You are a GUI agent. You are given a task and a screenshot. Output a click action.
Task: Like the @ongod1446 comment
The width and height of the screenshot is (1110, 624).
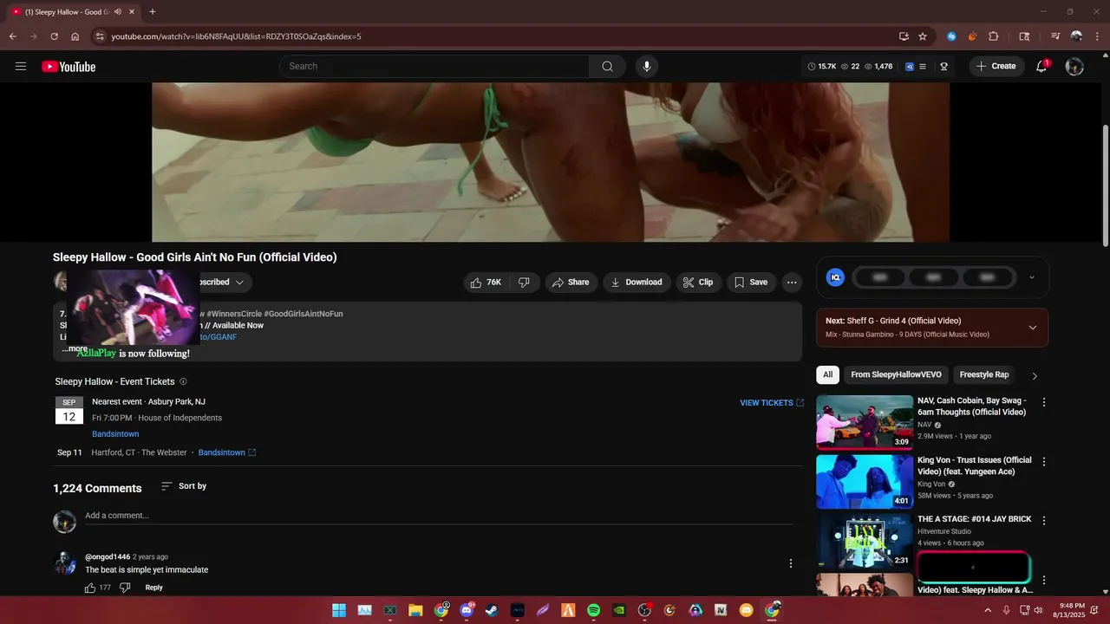90,588
